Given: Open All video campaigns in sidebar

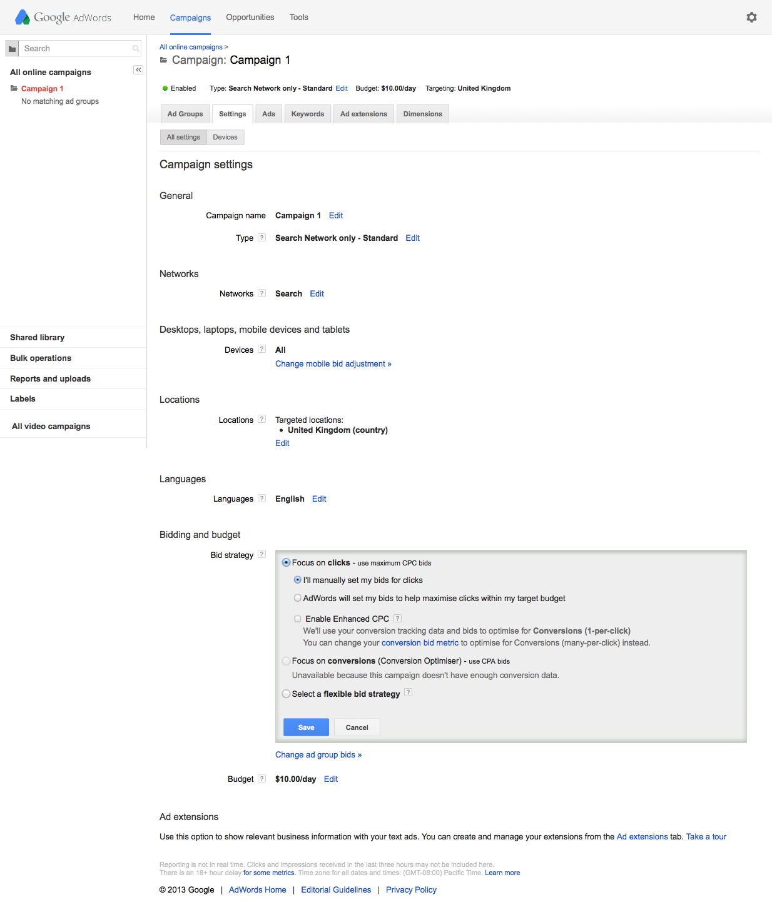Looking at the screenshot, I should (x=51, y=426).
